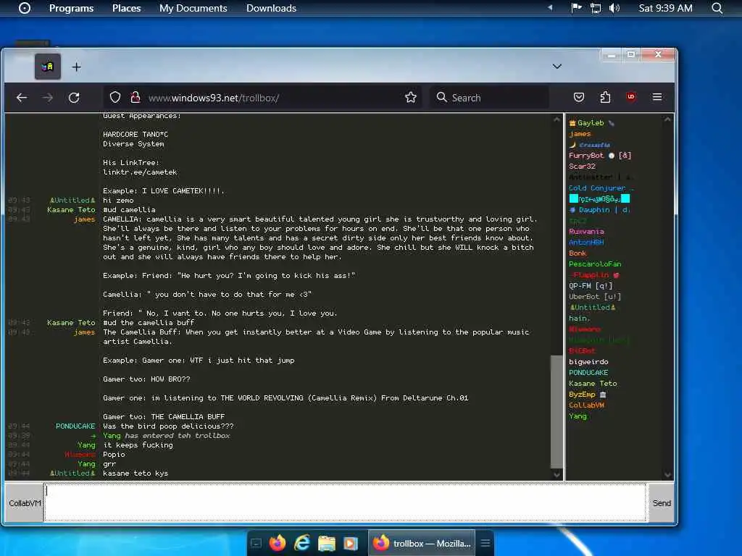
Task: Click the network tray icon
Action: pyautogui.click(x=596, y=8)
